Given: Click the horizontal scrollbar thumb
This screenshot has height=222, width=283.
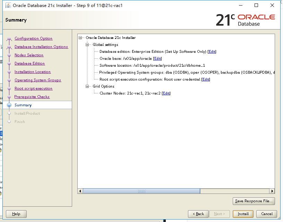Looking at the screenshot, I should pyautogui.click(x=141, y=191).
